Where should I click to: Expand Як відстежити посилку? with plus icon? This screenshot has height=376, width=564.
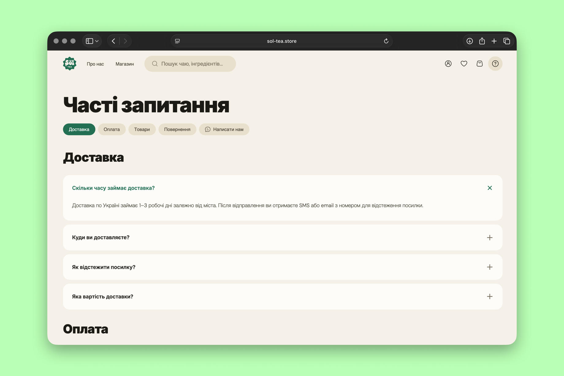tap(490, 267)
